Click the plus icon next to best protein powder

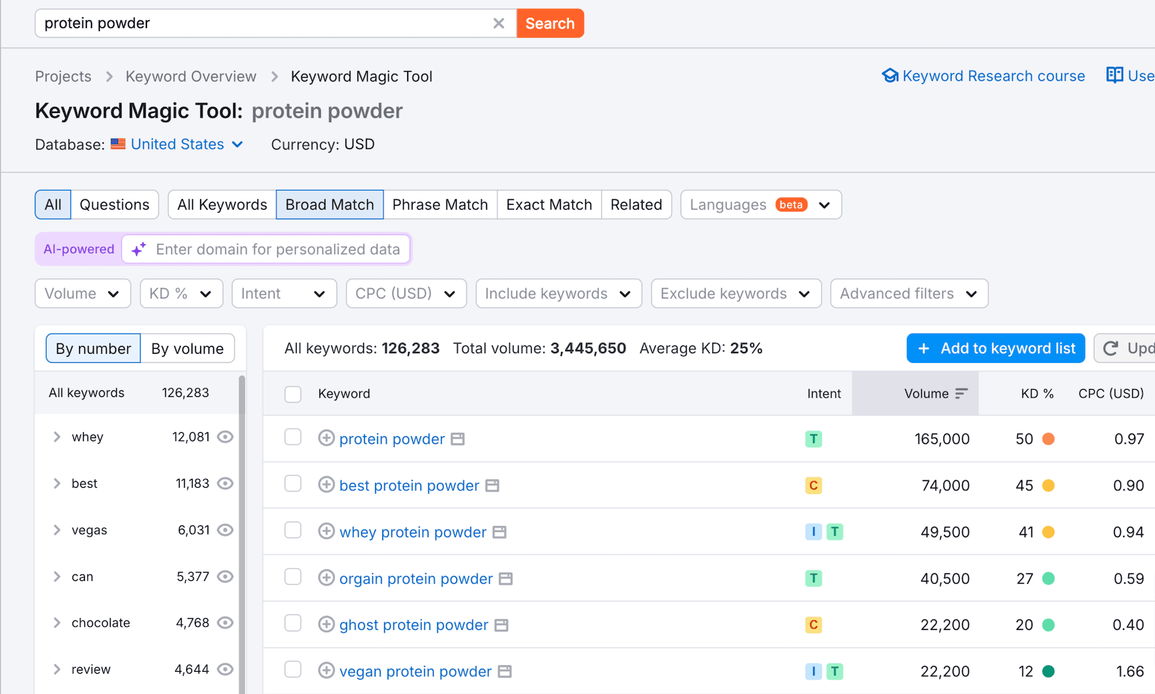point(326,485)
